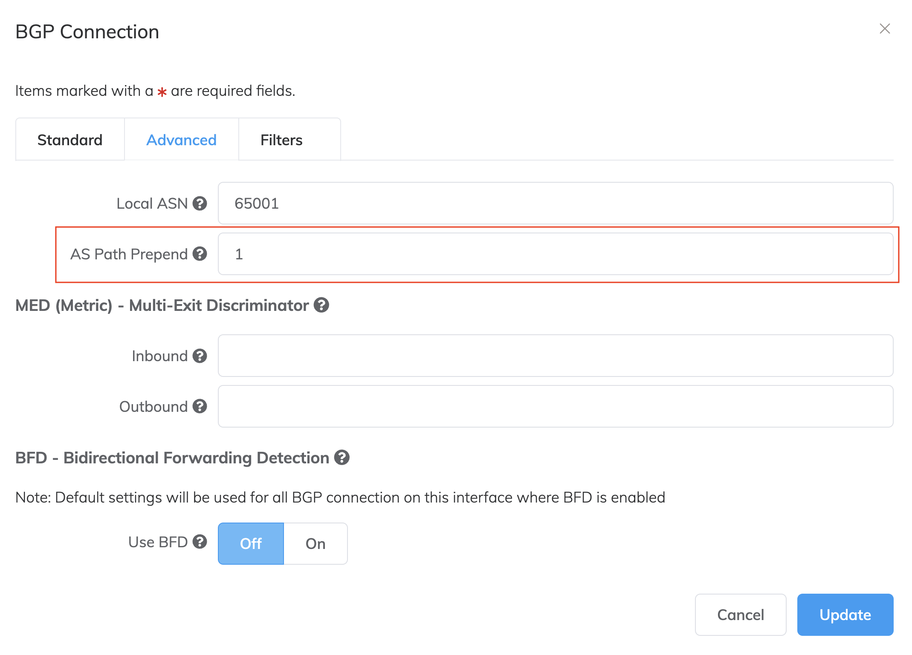Open the MED Multi-Exit Discriminator help icon
The width and height of the screenshot is (912, 655).
tap(321, 305)
